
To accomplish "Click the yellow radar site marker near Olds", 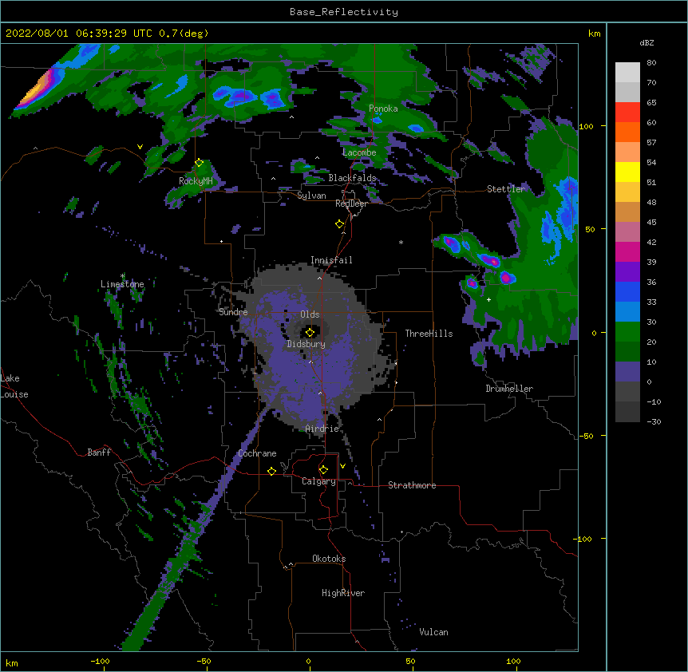I will coord(310,332).
